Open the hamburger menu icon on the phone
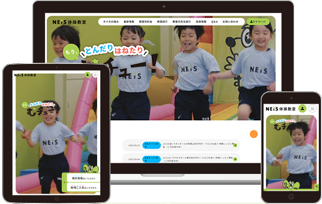 click(312, 108)
